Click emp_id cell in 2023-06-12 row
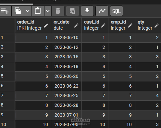The height and width of the screenshot is (128, 161). [x=122, y=47]
